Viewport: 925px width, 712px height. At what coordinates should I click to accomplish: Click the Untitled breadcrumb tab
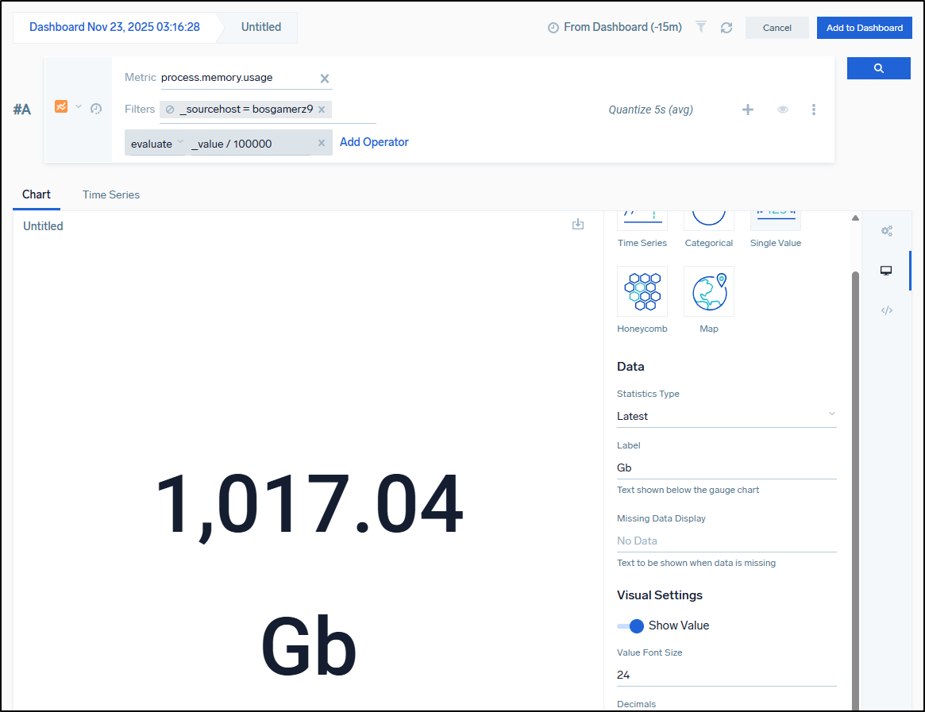coord(260,27)
